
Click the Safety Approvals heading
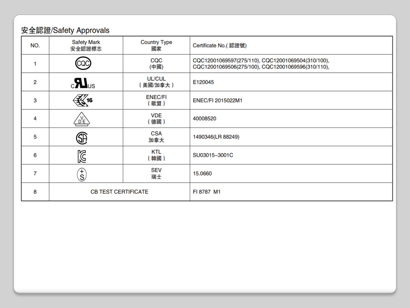pos(65,30)
